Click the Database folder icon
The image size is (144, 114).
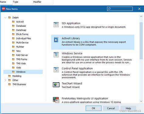13,26
